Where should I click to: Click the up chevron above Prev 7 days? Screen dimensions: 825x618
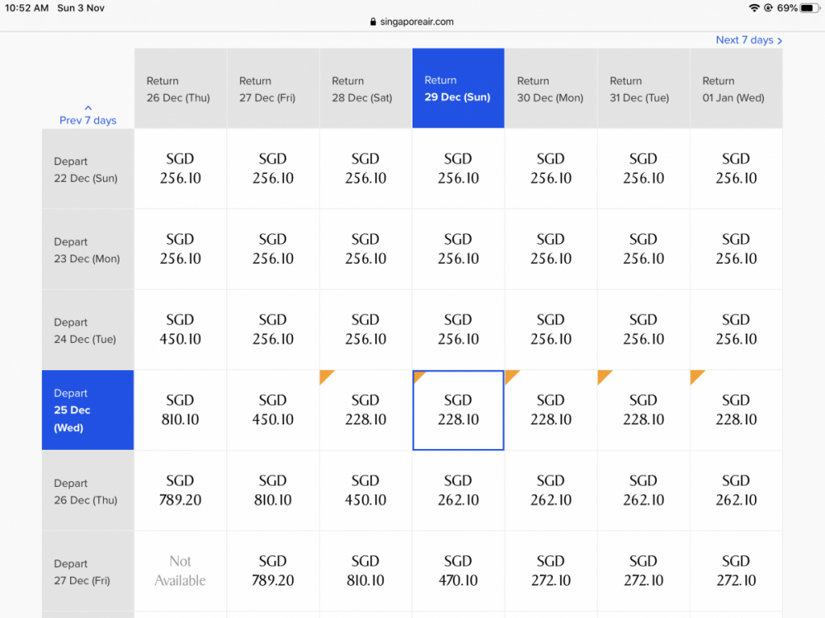tap(88, 108)
